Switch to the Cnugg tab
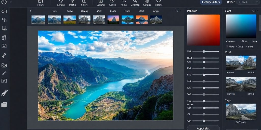The width and height of the screenshot is (261, 130). 85,11
